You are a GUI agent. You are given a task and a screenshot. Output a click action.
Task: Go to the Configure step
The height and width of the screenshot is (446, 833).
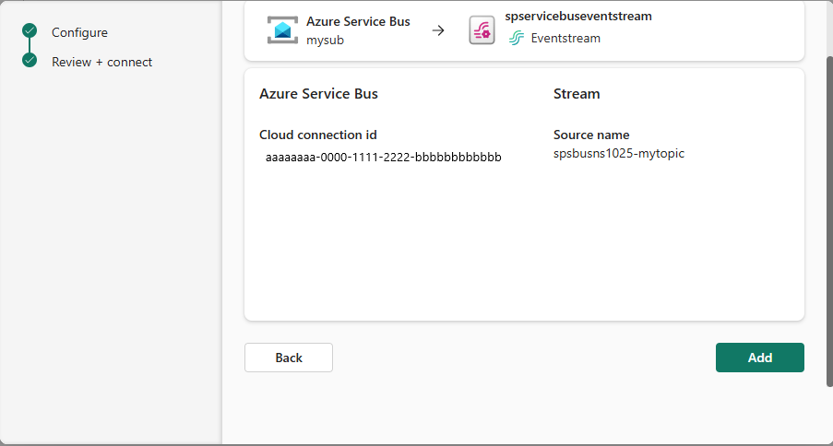(79, 32)
